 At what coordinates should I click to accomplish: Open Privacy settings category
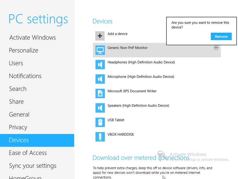click(18, 127)
